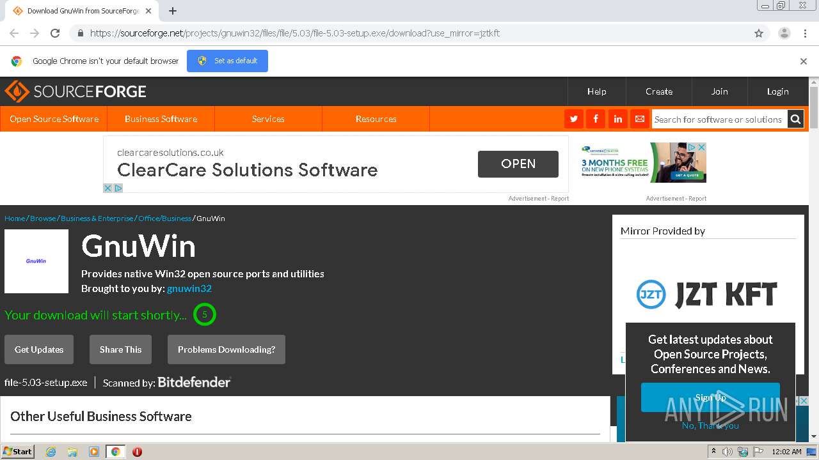This screenshot has width=819, height=460.
Task: Click Join in the top navigation
Action: (720, 91)
